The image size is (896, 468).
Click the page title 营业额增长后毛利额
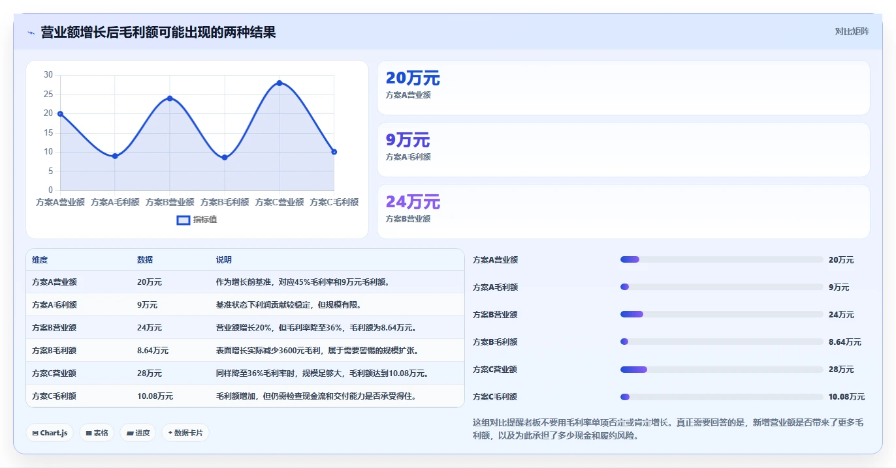(x=158, y=33)
